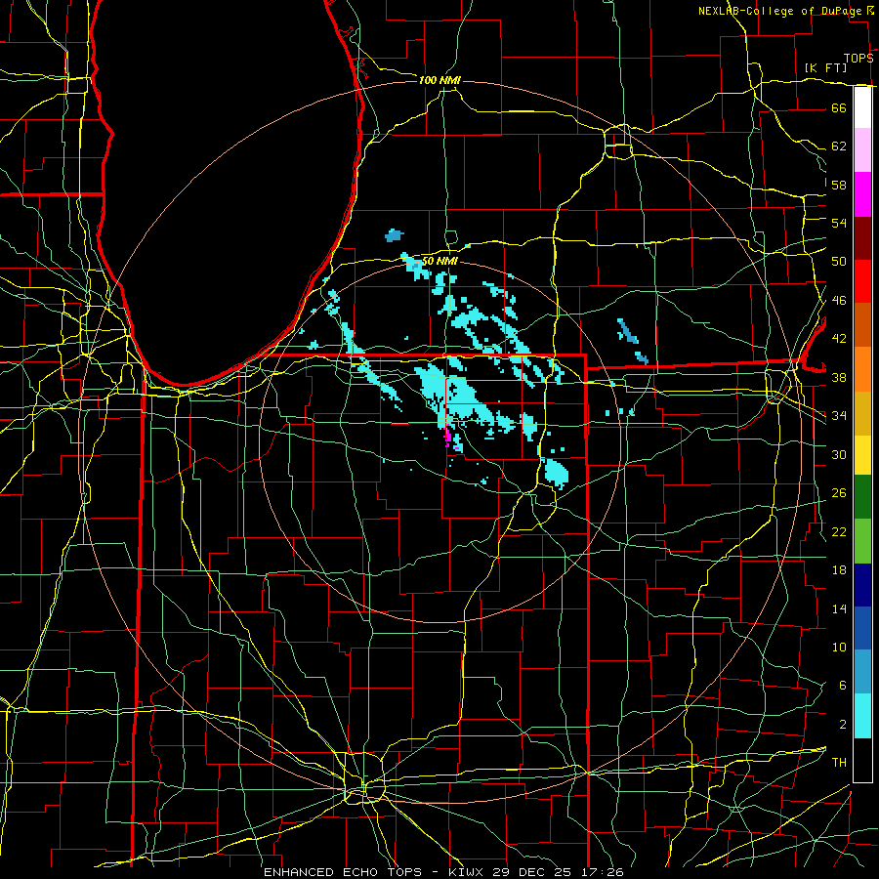
Task: Click the 42 legend value
Action: pos(839,339)
